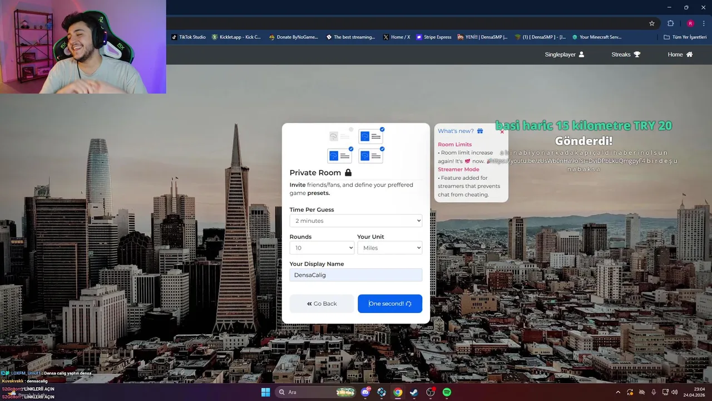
Task: Open Stripe Express bookmark
Action: coord(434,37)
